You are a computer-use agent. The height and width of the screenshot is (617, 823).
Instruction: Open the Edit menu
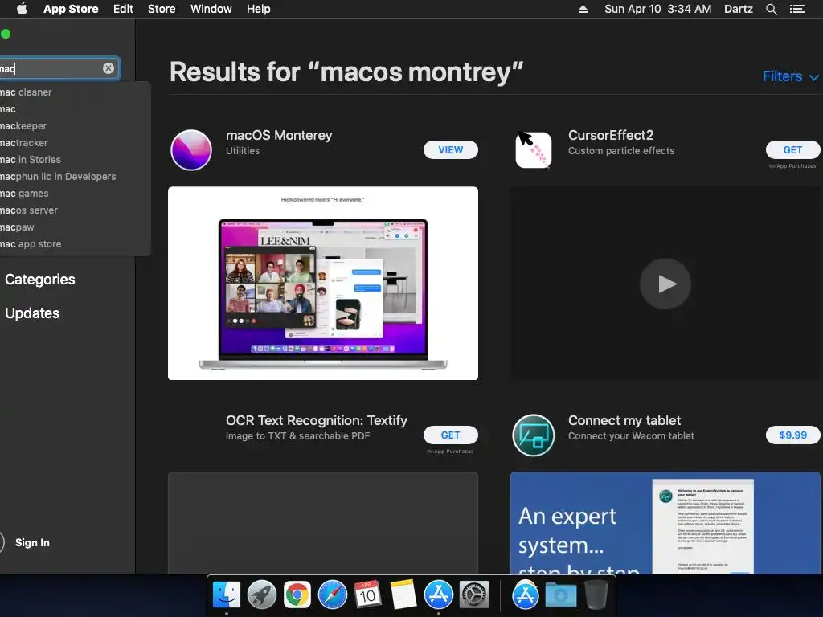[123, 9]
